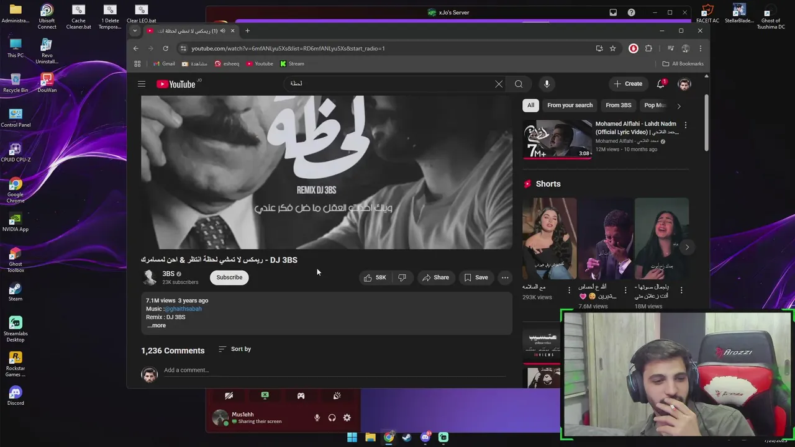This screenshot has height=447, width=795.
Task: Open more actions next to Save
Action: pos(505,278)
